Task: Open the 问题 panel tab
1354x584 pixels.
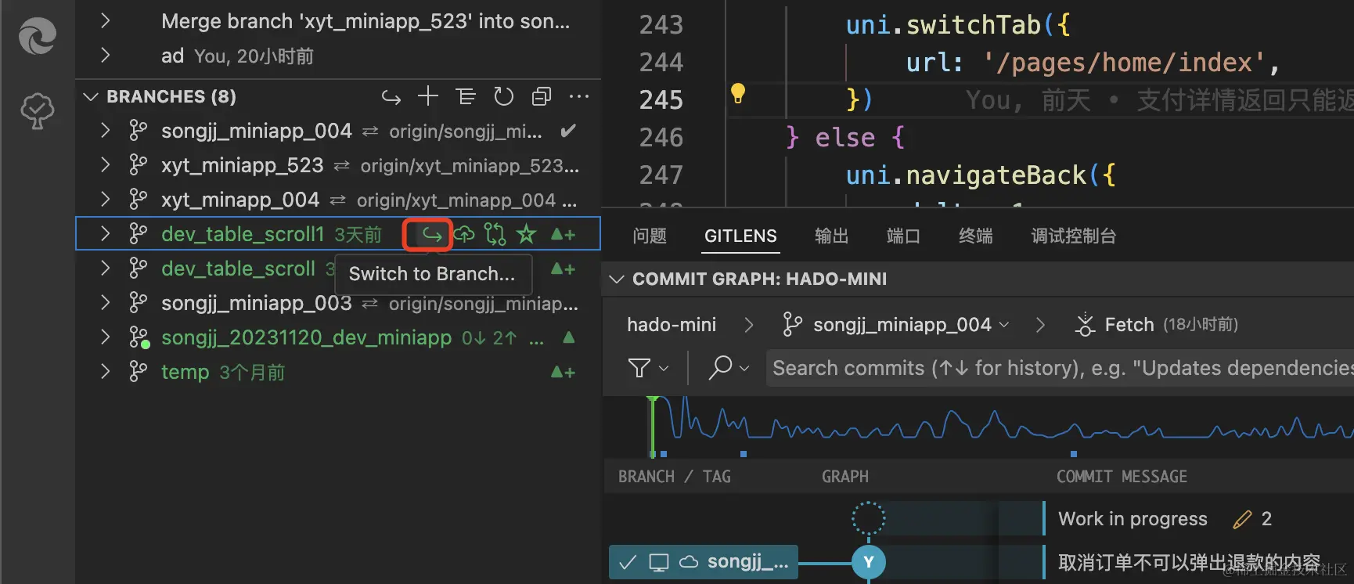Action: point(650,236)
